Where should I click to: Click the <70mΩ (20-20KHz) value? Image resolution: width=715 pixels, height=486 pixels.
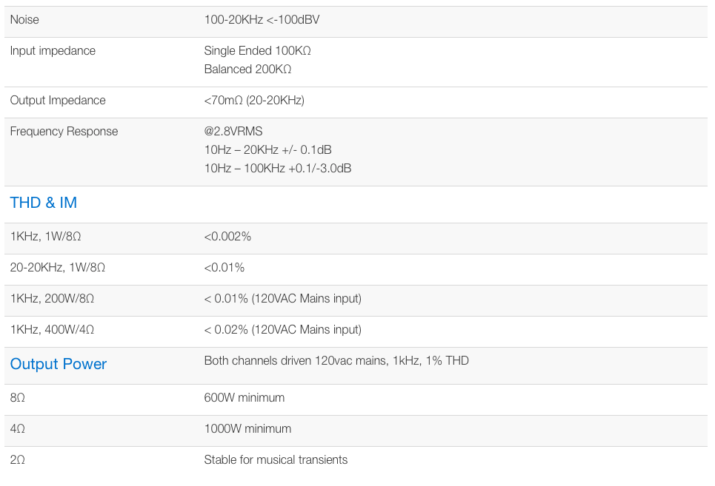pos(254,101)
